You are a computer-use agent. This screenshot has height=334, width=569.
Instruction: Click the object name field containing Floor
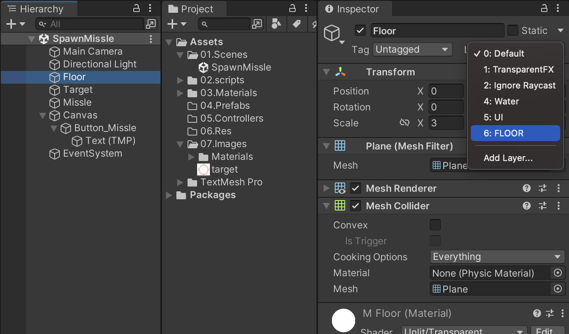(x=438, y=31)
